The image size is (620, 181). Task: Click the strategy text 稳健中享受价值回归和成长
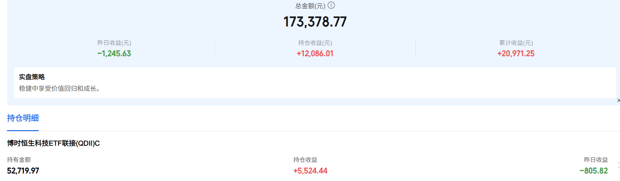(x=58, y=89)
